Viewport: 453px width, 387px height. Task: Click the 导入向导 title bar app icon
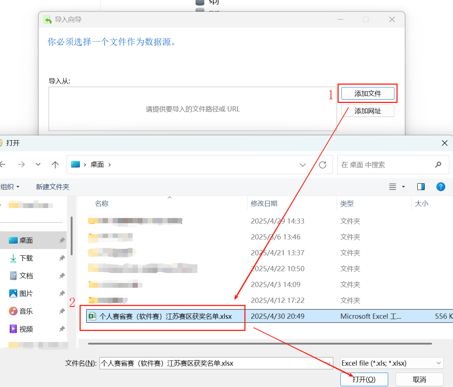(x=47, y=20)
